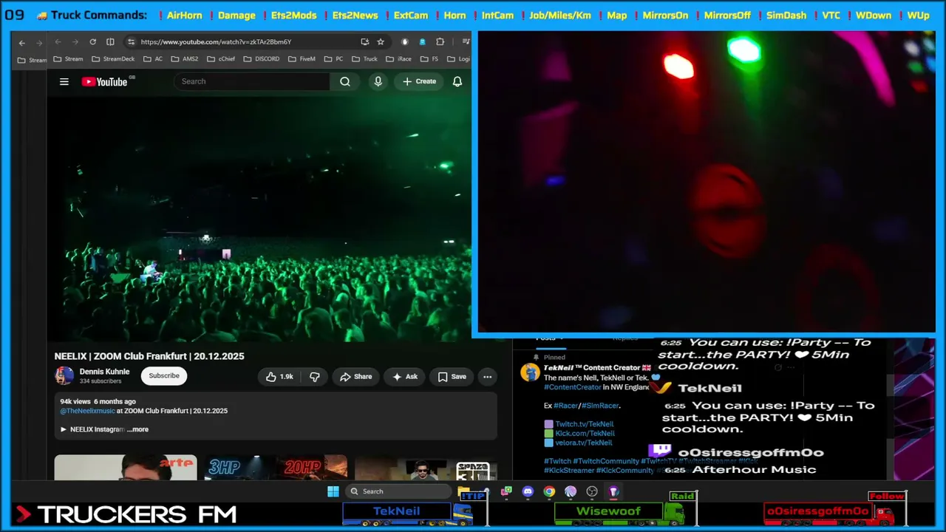This screenshot has height=532, width=946.
Task: Click the video title NEELIX ZOOM Club Frankfurt
Action: [x=149, y=356]
